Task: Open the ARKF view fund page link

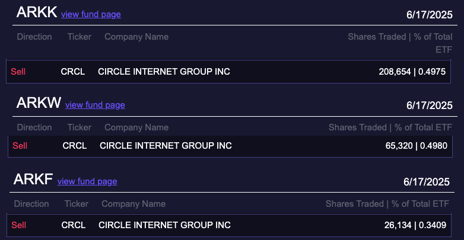Action: tap(87, 181)
